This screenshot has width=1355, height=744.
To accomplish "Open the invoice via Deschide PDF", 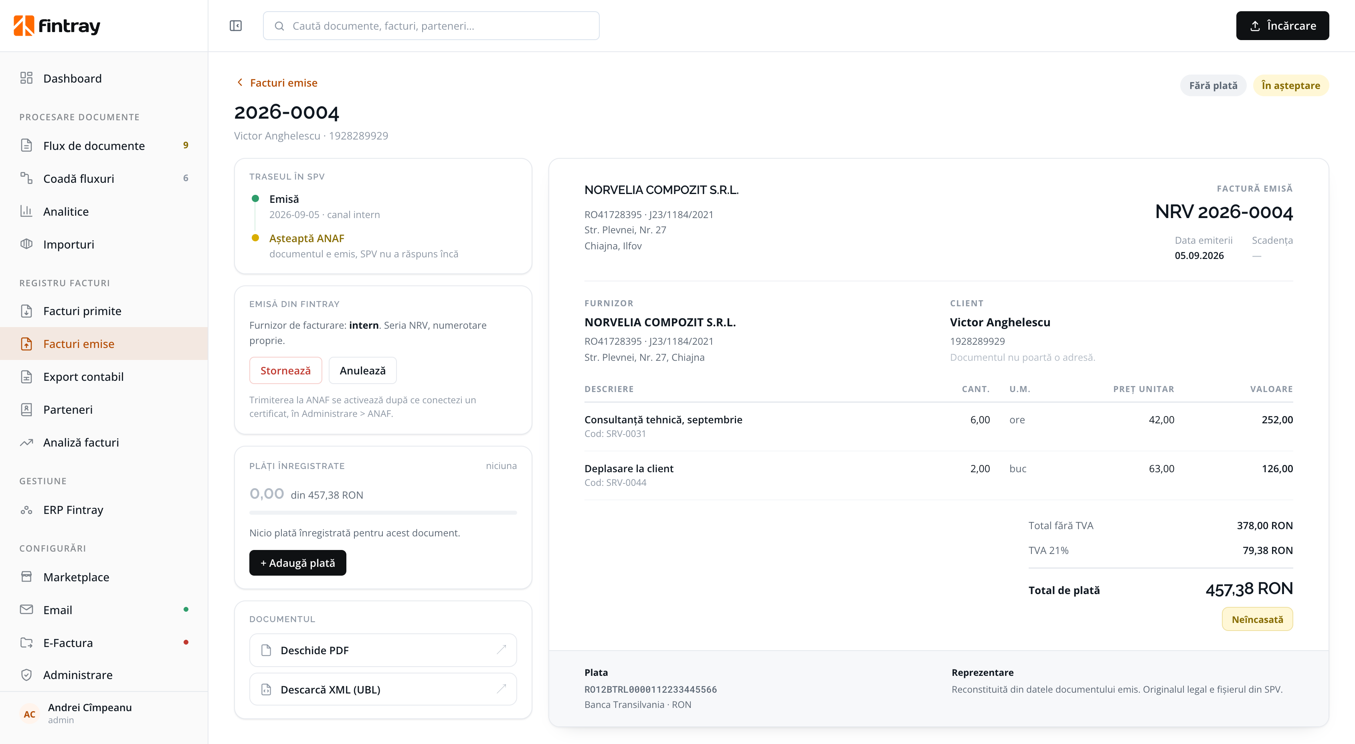I will tap(383, 651).
